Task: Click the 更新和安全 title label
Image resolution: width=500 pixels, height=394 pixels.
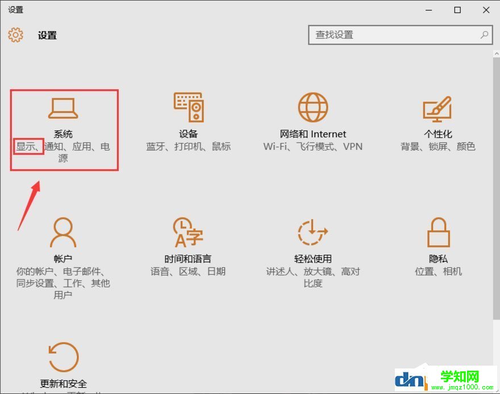Action: [63, 384]
